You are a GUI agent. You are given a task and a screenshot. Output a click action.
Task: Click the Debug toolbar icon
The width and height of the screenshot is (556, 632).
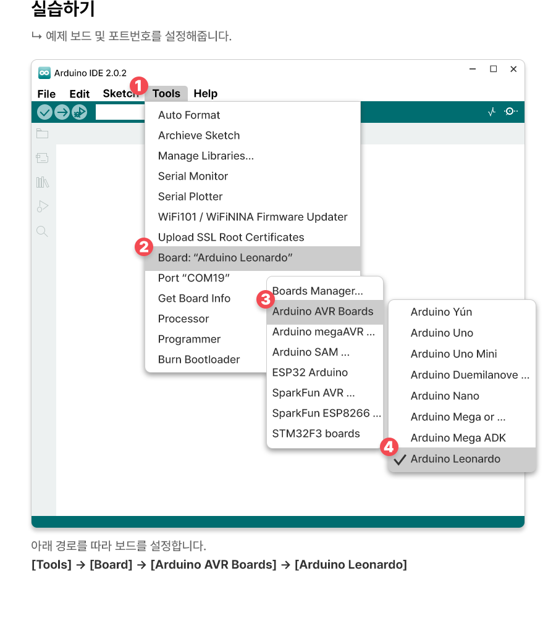click(79, 112)
